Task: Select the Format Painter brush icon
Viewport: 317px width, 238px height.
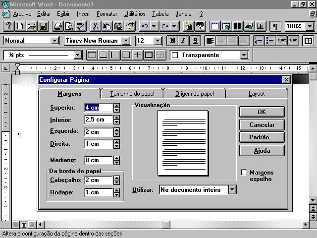Action: (x=129, y=26)
